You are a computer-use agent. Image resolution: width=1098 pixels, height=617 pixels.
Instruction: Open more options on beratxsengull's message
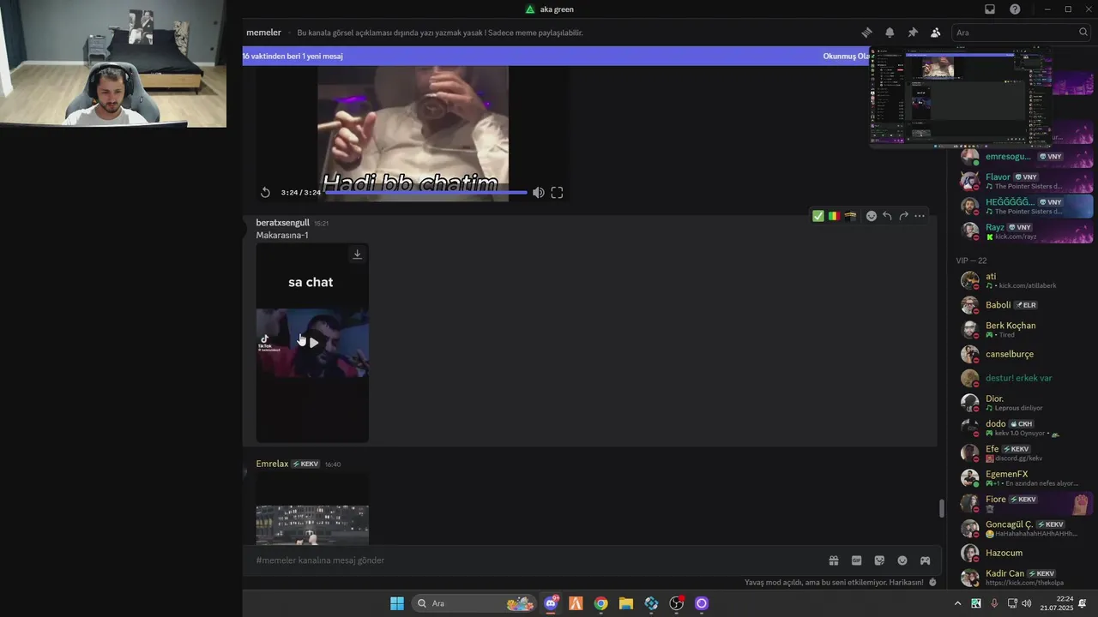(x=920, y=216)
